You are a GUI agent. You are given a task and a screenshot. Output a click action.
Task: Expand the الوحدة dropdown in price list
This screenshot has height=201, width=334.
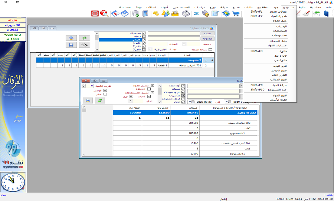(150, 49)
